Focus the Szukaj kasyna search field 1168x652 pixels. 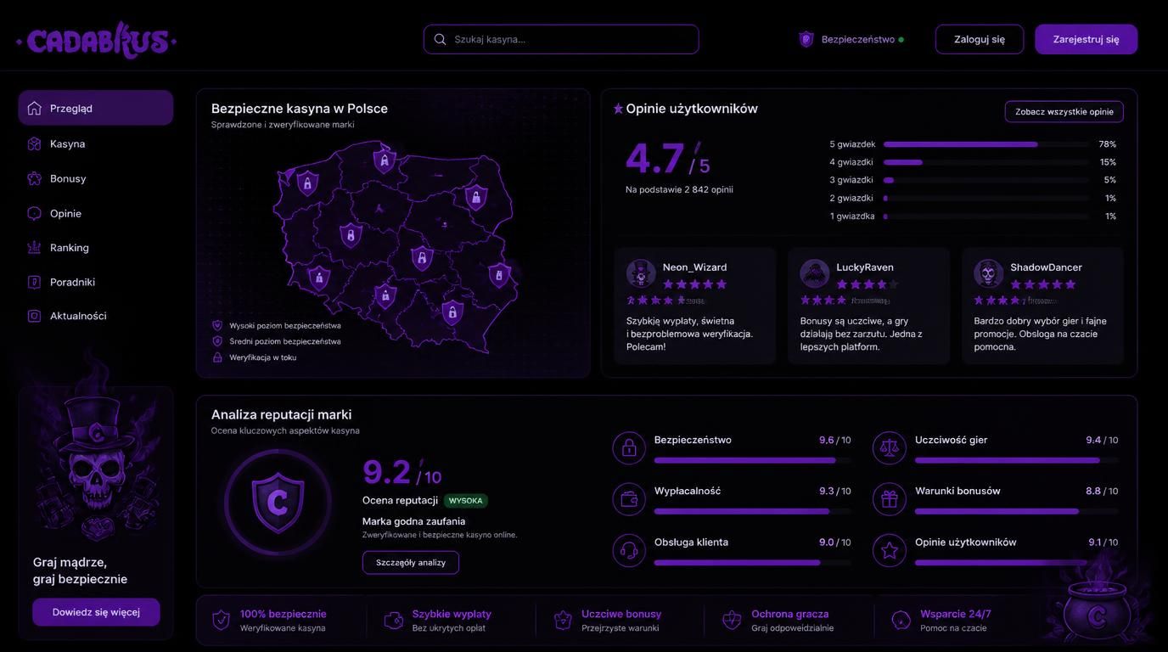pos(561,39)
